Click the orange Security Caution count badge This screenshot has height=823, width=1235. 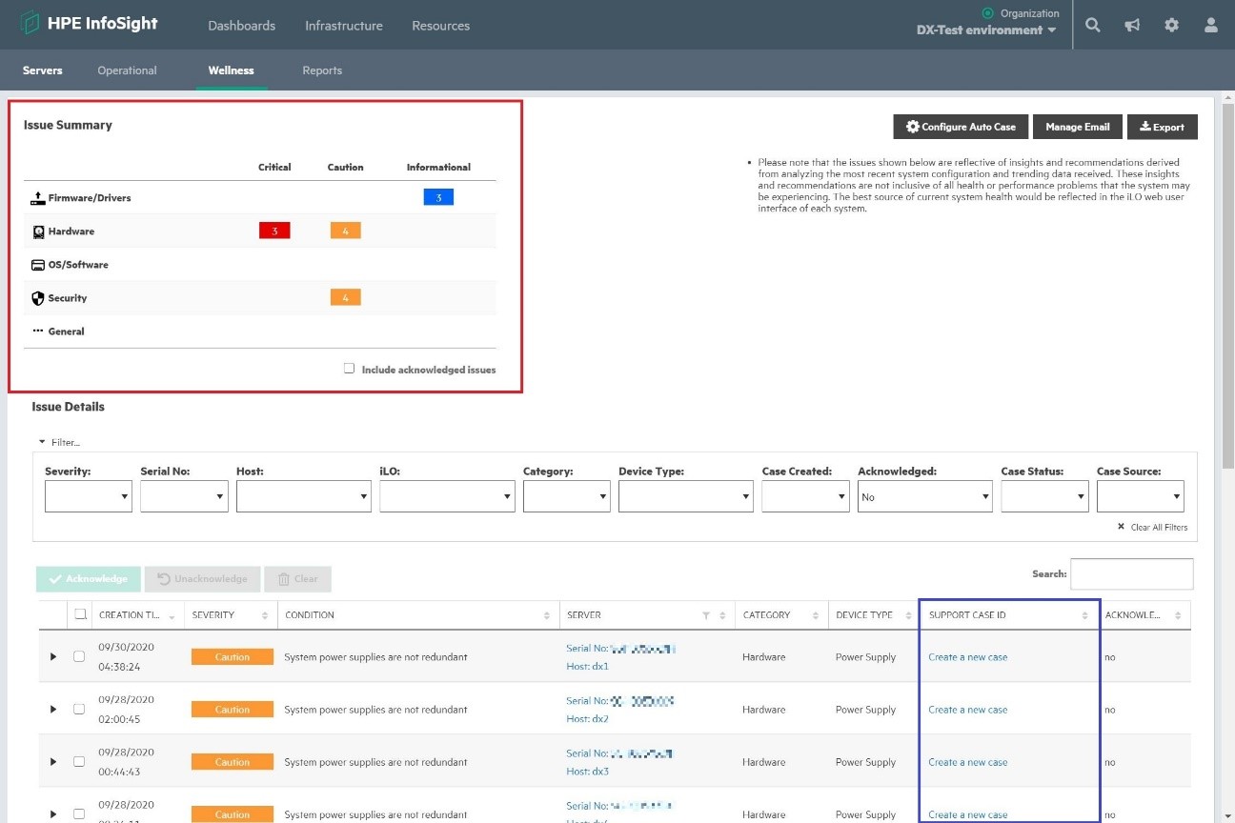pos(345,297)
